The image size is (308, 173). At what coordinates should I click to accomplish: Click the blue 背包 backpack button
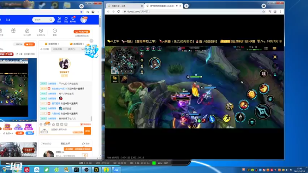click(30, 133)
